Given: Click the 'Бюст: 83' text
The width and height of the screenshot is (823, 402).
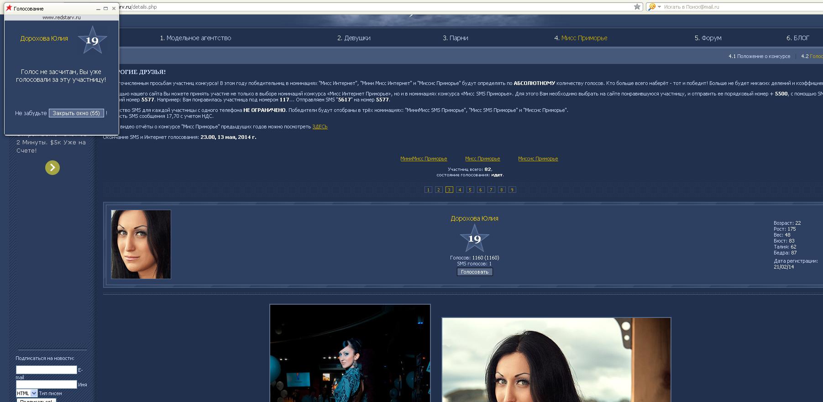Looking at the screenshot, I should [784, 241].
